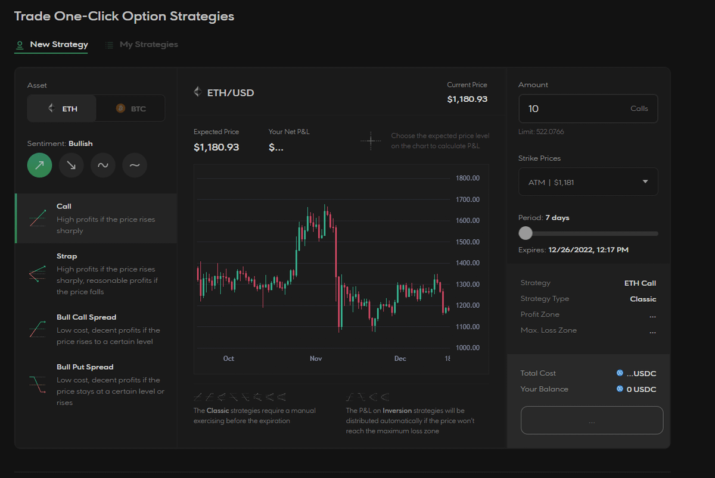Click the Call strategy payoff icon

[37, 218]
